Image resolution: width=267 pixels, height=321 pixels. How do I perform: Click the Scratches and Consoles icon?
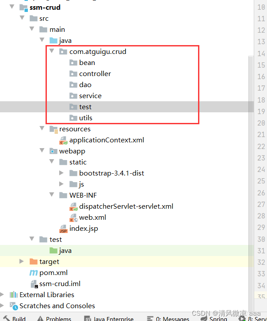pyautogui.click(x=14, y=306)
